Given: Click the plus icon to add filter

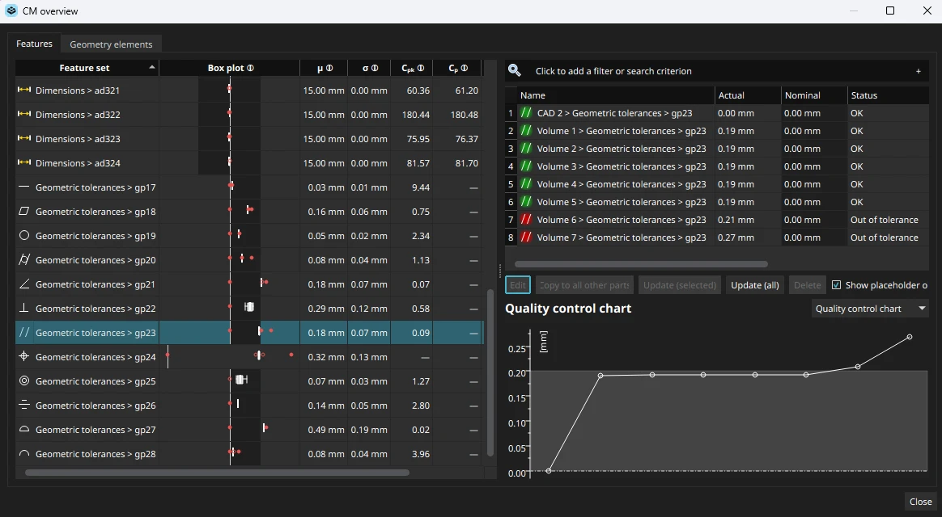Looking at the screenshot, I should (x=918, y=71).
